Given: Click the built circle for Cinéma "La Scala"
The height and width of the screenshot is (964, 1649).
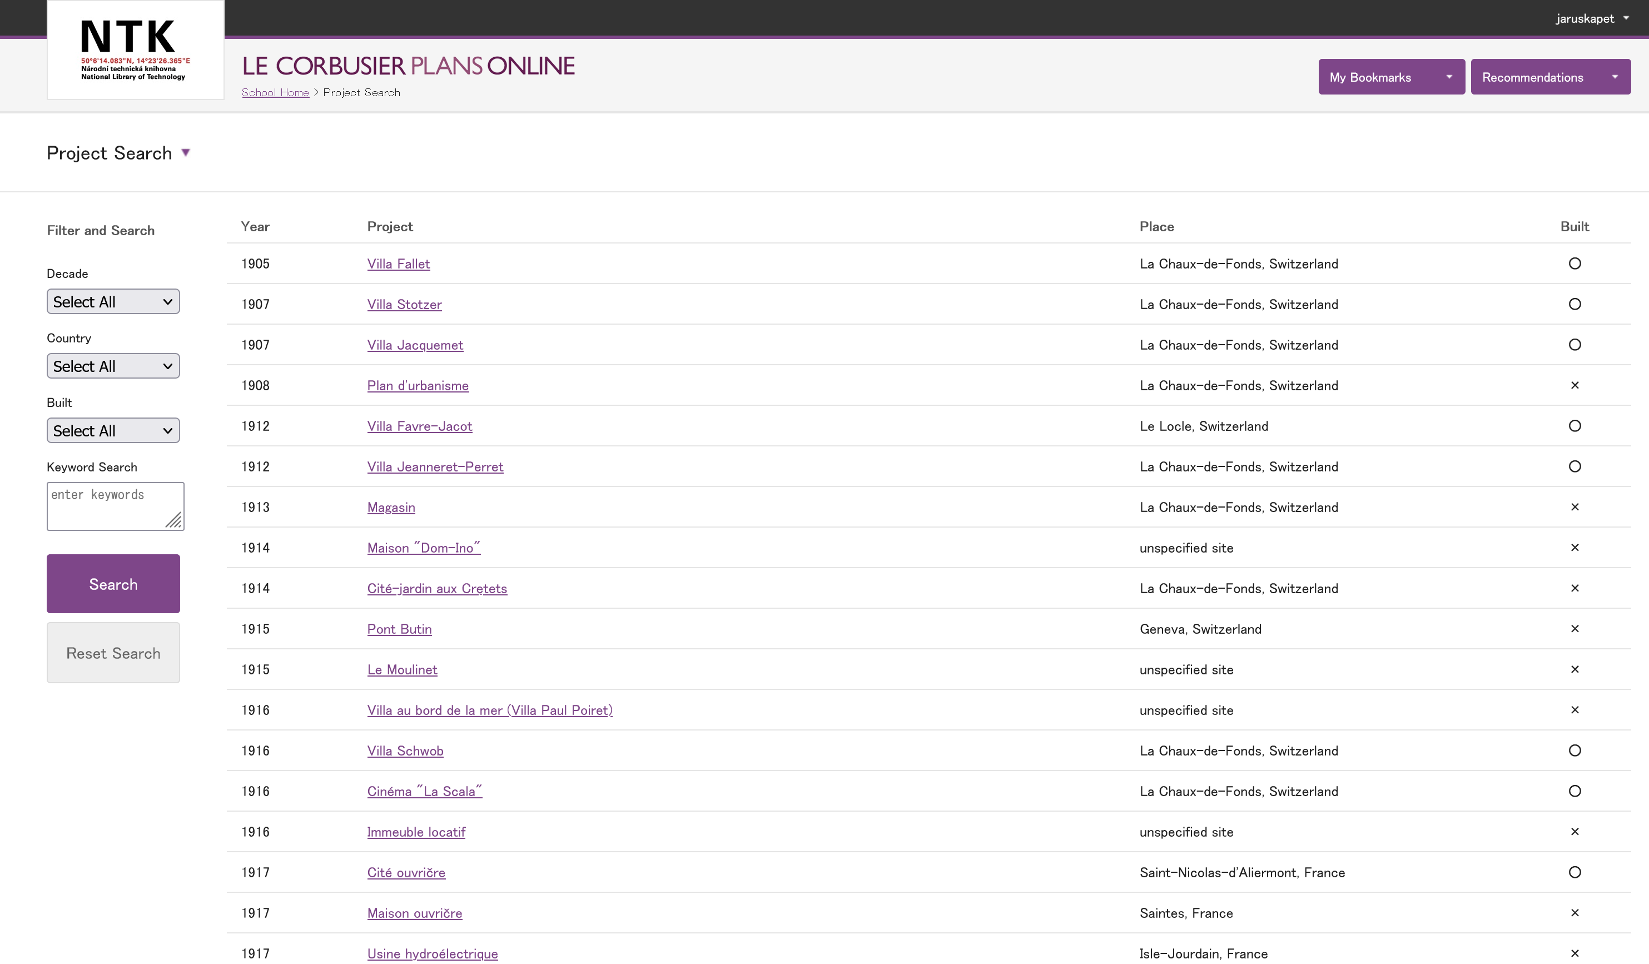Looking at the screenshot, I should tap(1575, 791).
